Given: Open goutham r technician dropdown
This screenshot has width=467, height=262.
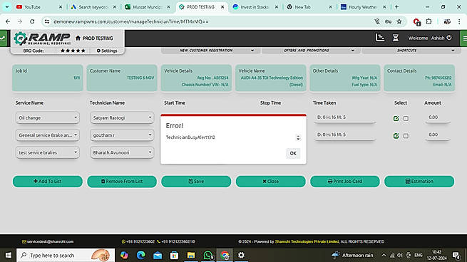Looking at the screenshot, I should [122, 135].
